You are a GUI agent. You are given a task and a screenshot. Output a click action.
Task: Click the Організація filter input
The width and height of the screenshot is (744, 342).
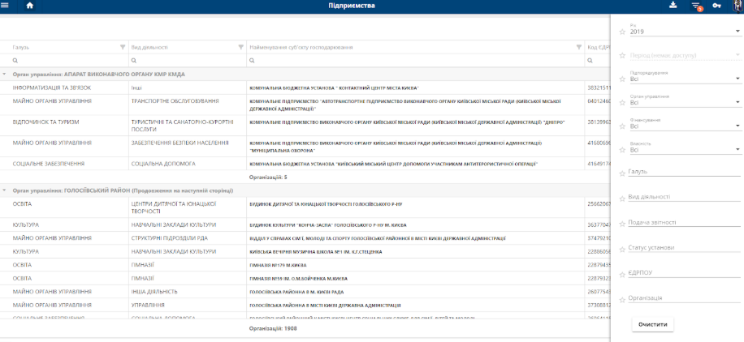[685, 298]
